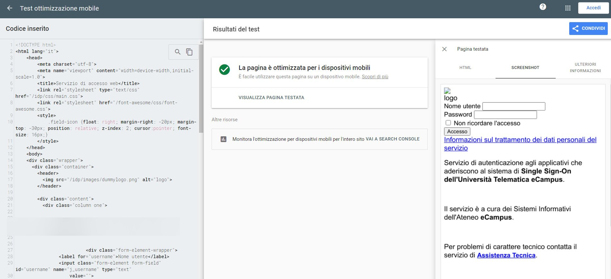
Task: Click the Password input field
Action: tap(506, 115)
